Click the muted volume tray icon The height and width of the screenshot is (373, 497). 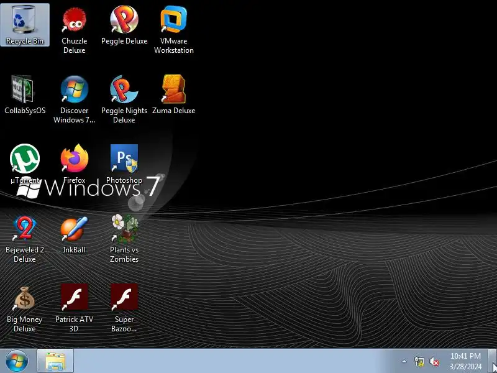[434, 361]
